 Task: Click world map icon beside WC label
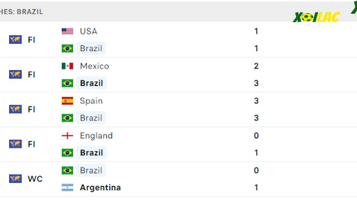pyautogui.click(x=16, y=179)
